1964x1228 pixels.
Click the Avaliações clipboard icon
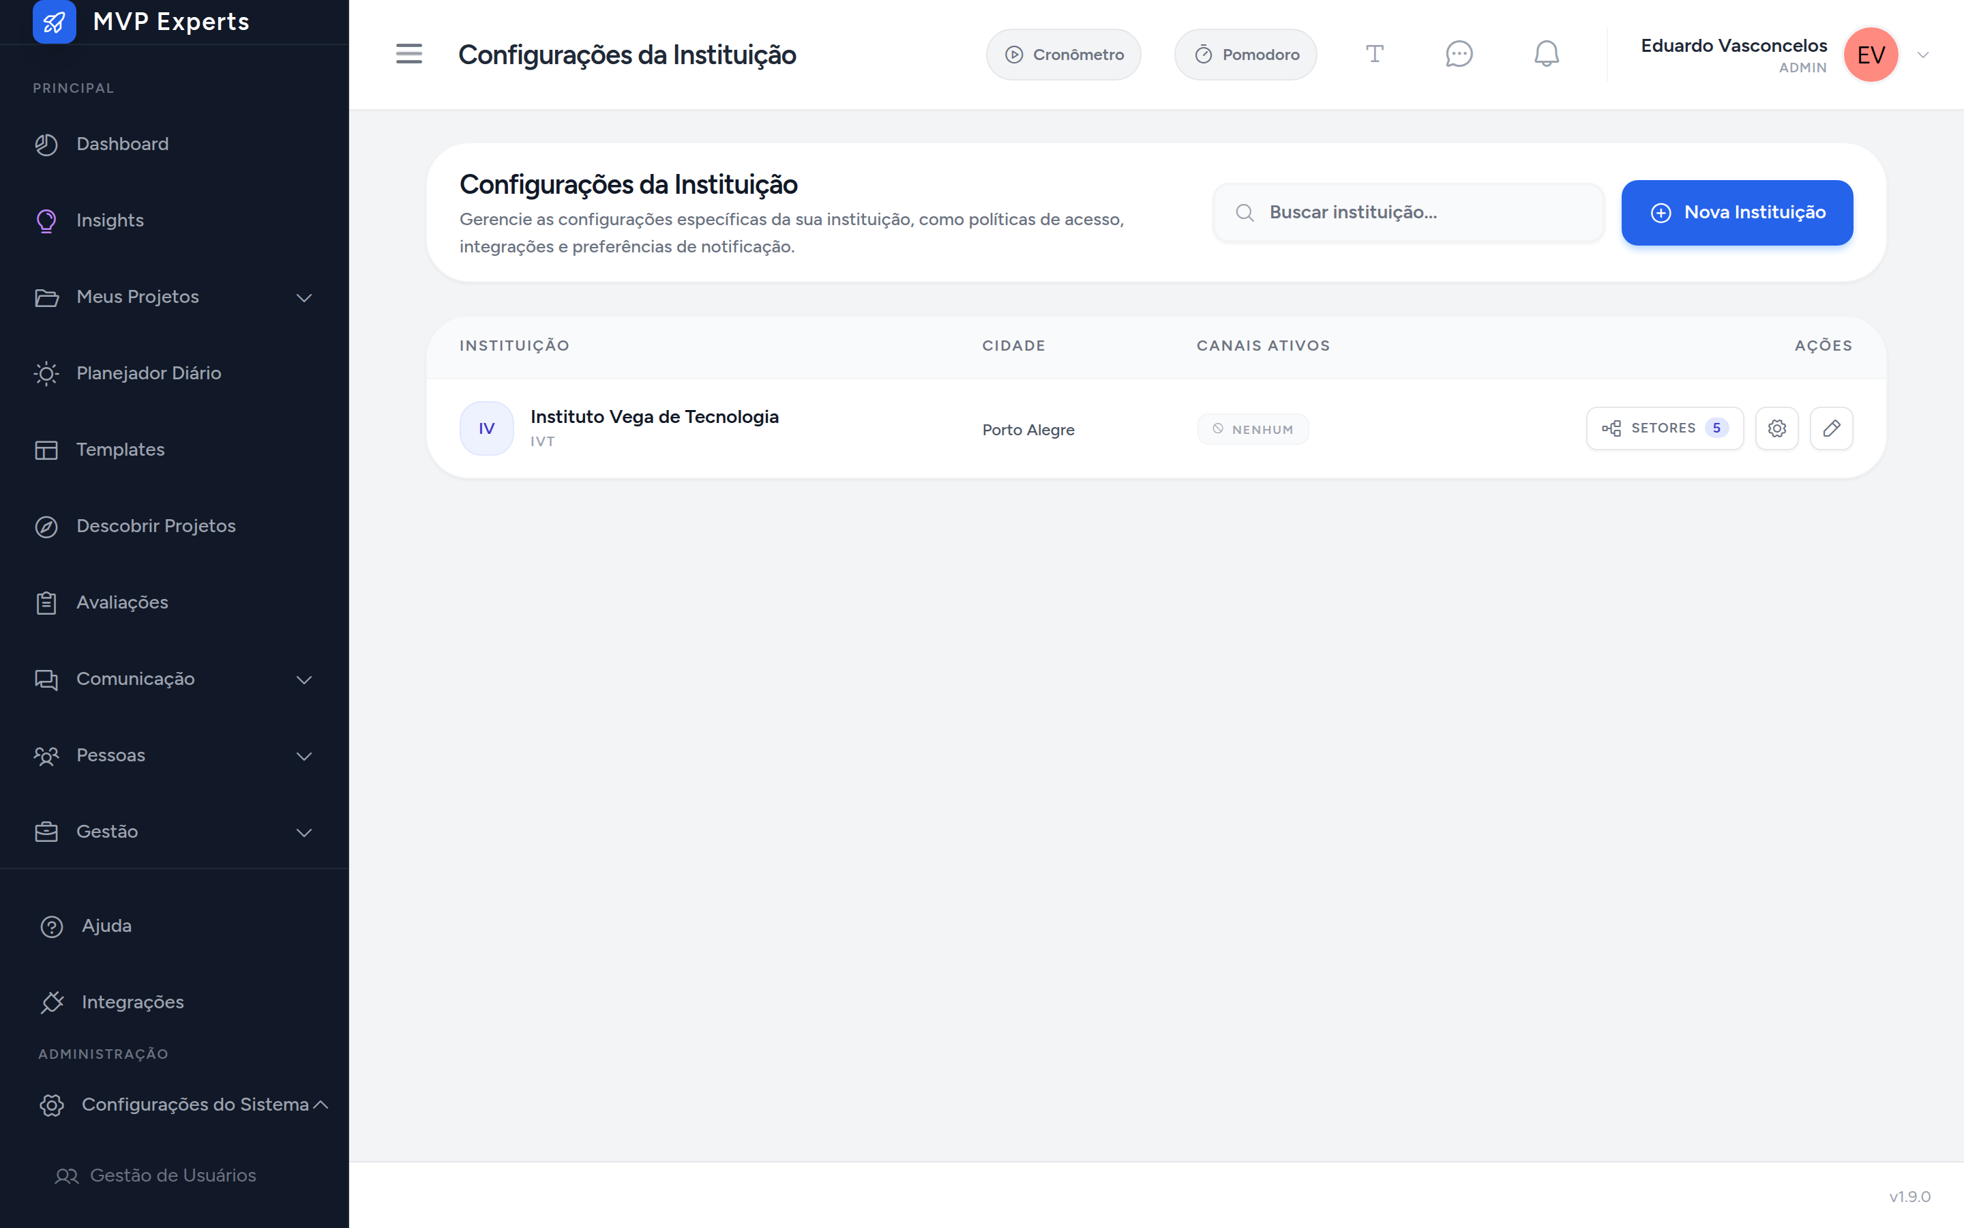click(46, 602)
